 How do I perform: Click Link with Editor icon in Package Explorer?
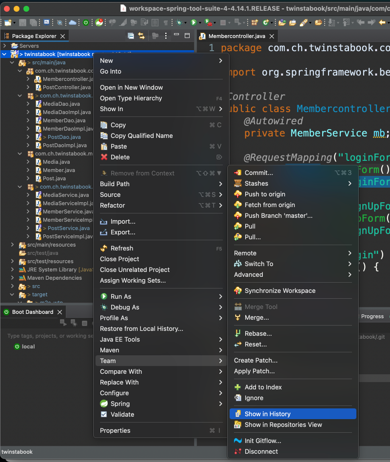(x=141, y=36)
